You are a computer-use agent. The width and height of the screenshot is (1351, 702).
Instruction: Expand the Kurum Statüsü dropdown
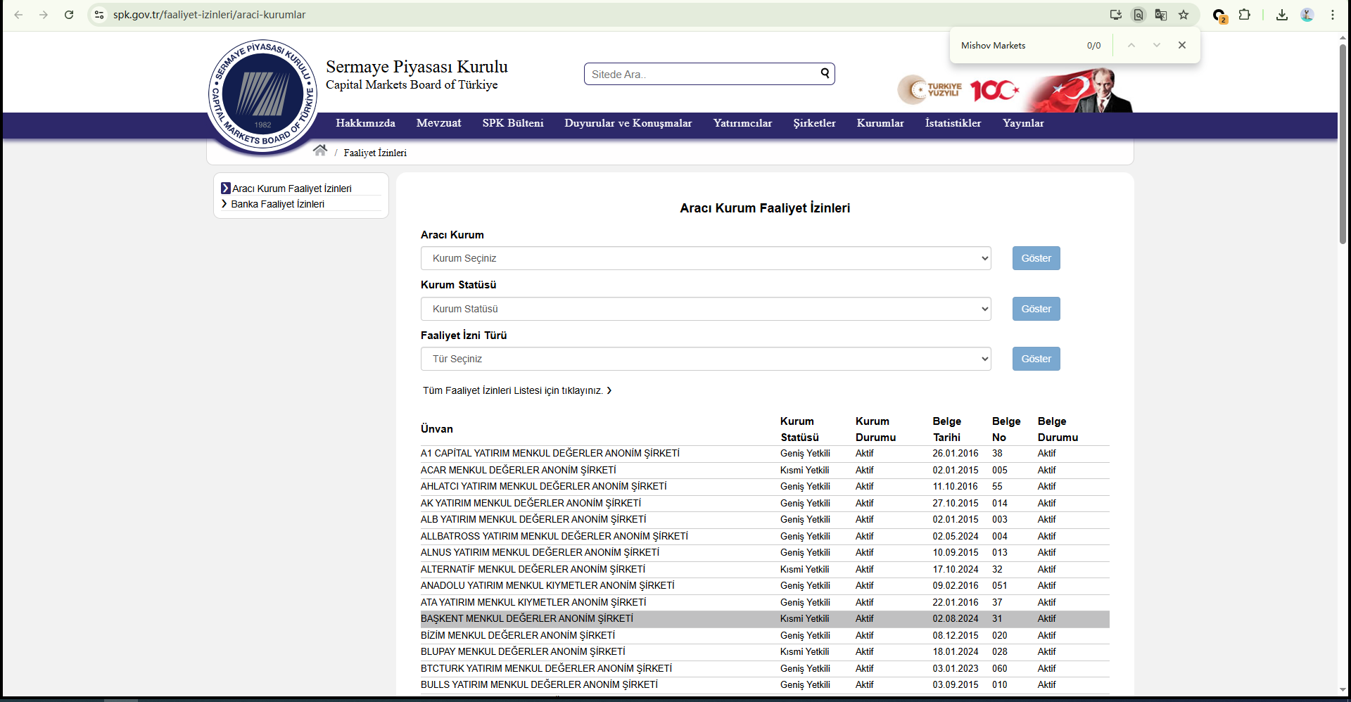coord(705,309)
